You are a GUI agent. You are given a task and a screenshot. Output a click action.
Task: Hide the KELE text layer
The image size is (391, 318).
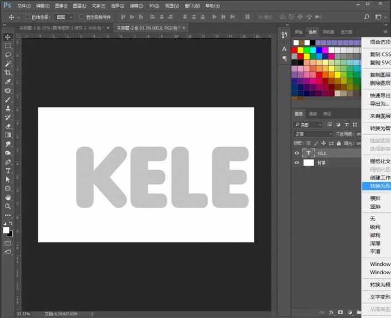[x=297, y=153]
